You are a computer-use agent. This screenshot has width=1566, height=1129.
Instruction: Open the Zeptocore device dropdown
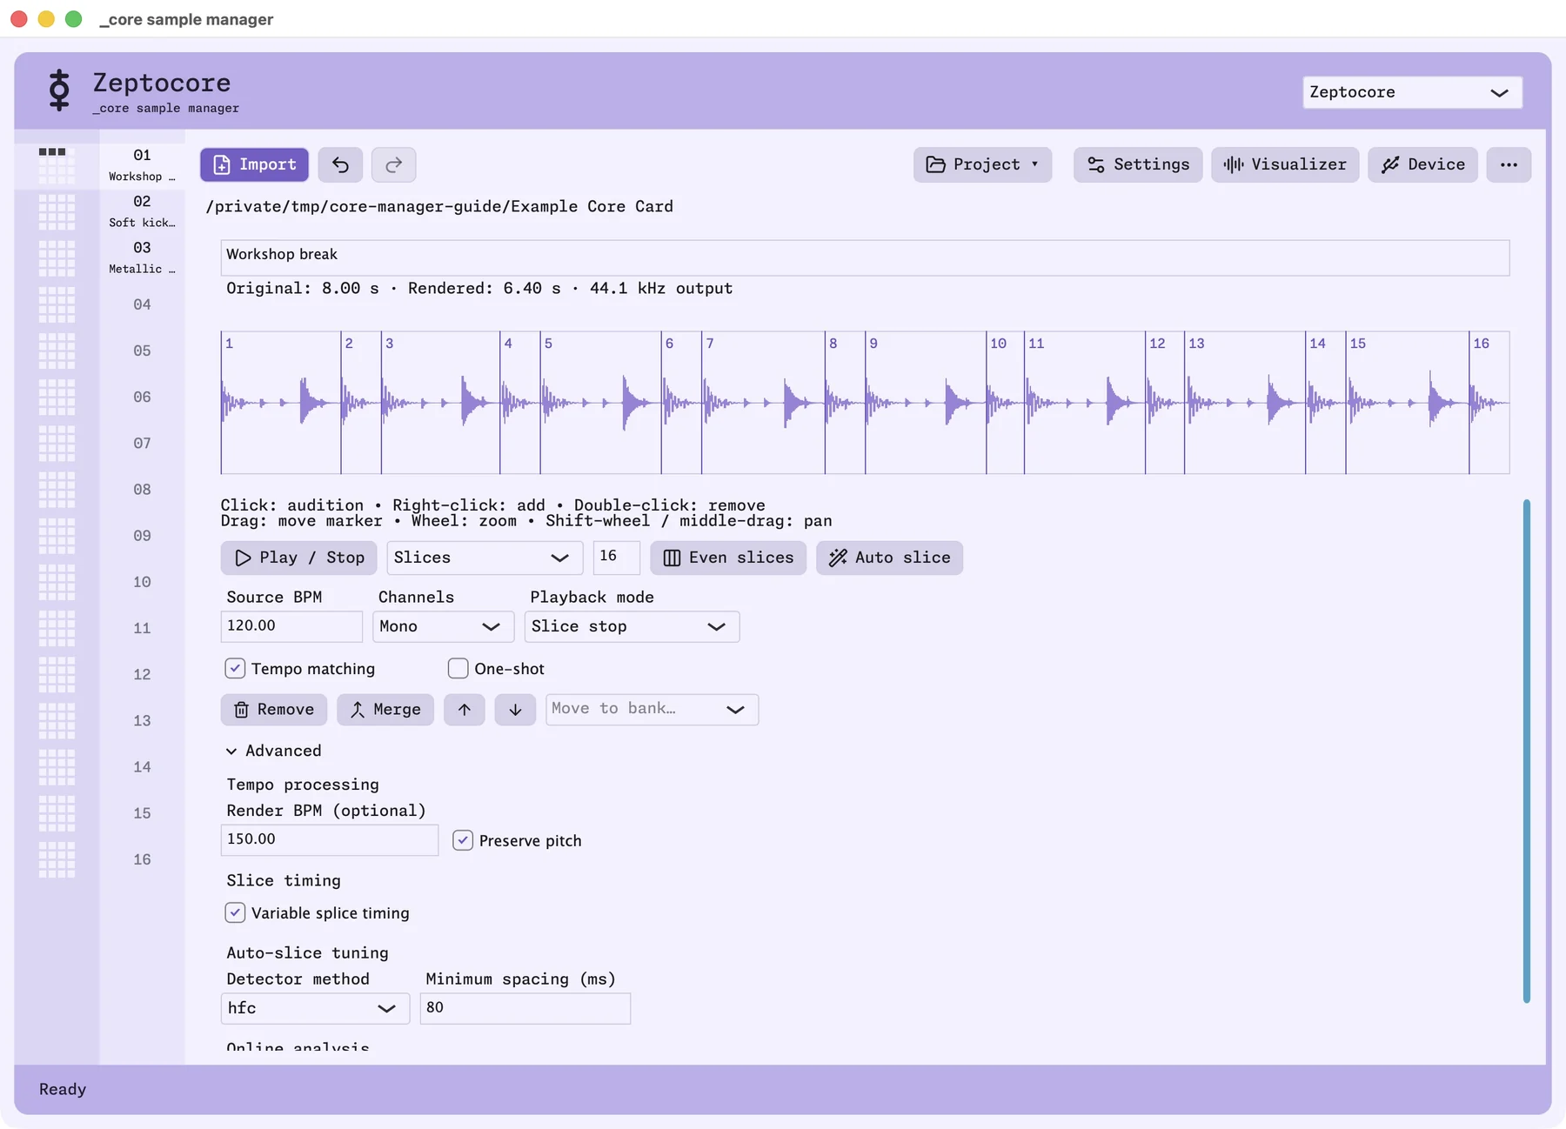pos(1412,92)
